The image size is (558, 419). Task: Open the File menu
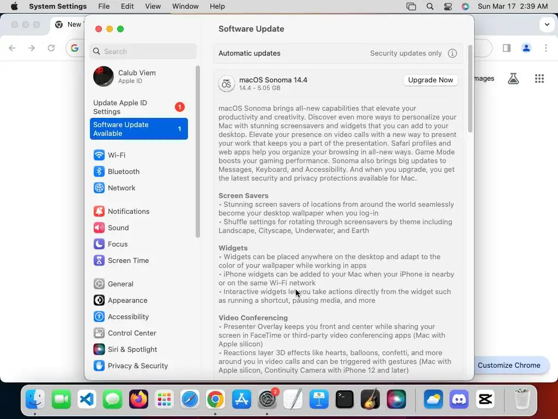click(104, 7)
